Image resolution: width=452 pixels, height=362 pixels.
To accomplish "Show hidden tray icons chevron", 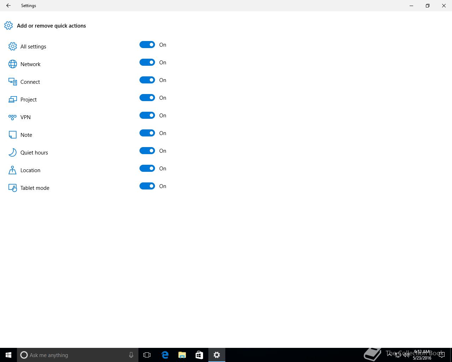I will [x=389, y=355].
